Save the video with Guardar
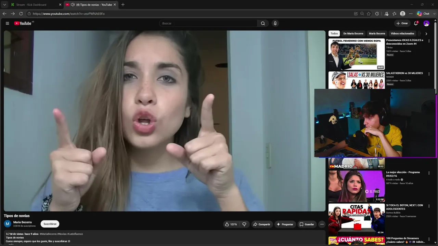 [307, 224]
